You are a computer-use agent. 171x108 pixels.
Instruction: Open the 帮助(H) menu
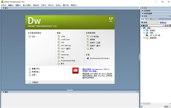coord(74,5)
